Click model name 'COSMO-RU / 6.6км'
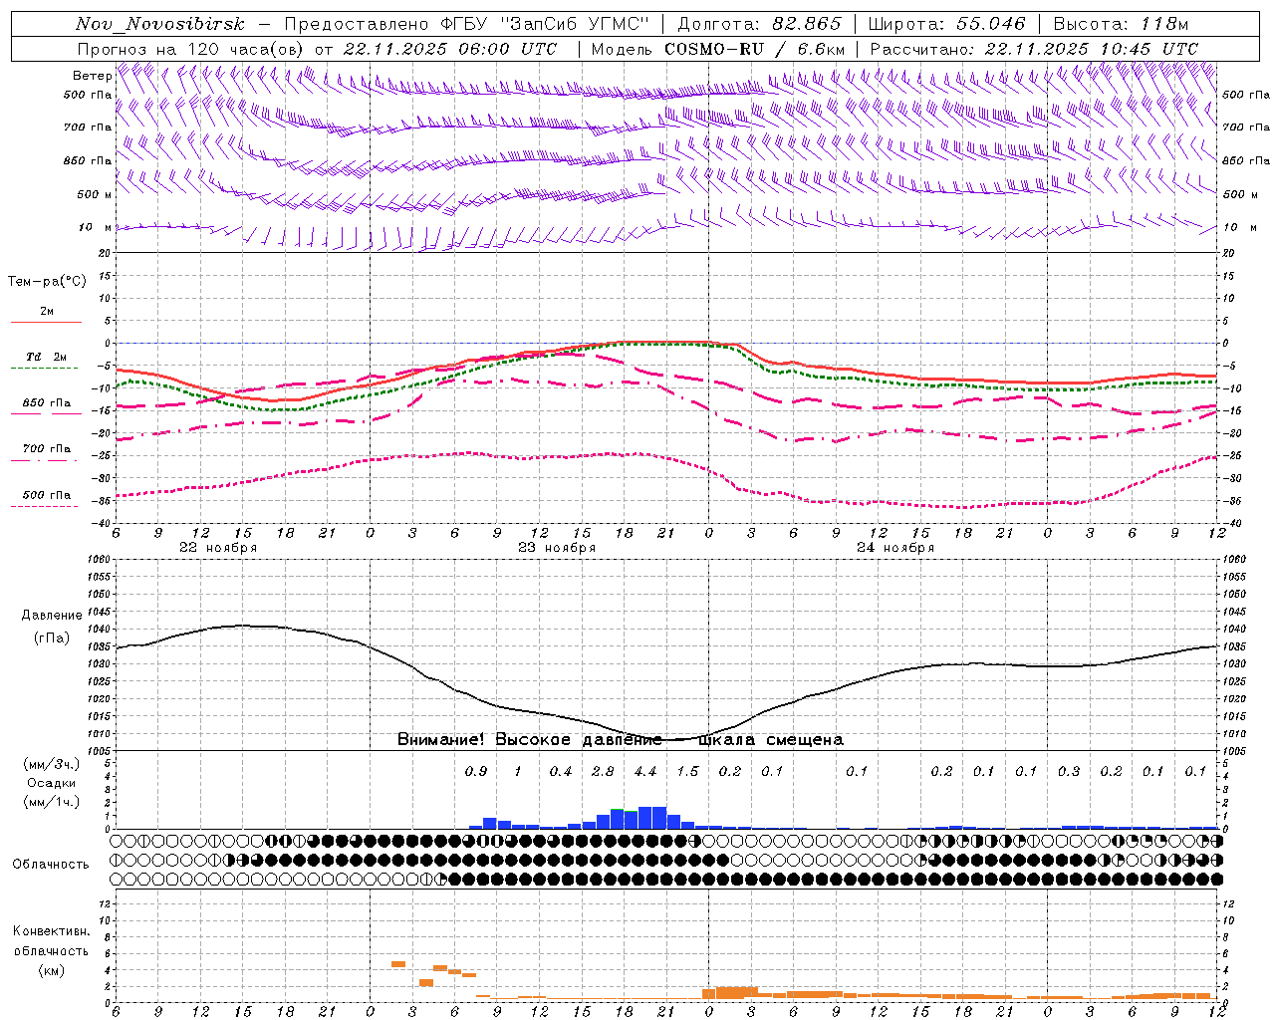The width and height of the screenshot is (1275, 1020). [x=754, y=49]
